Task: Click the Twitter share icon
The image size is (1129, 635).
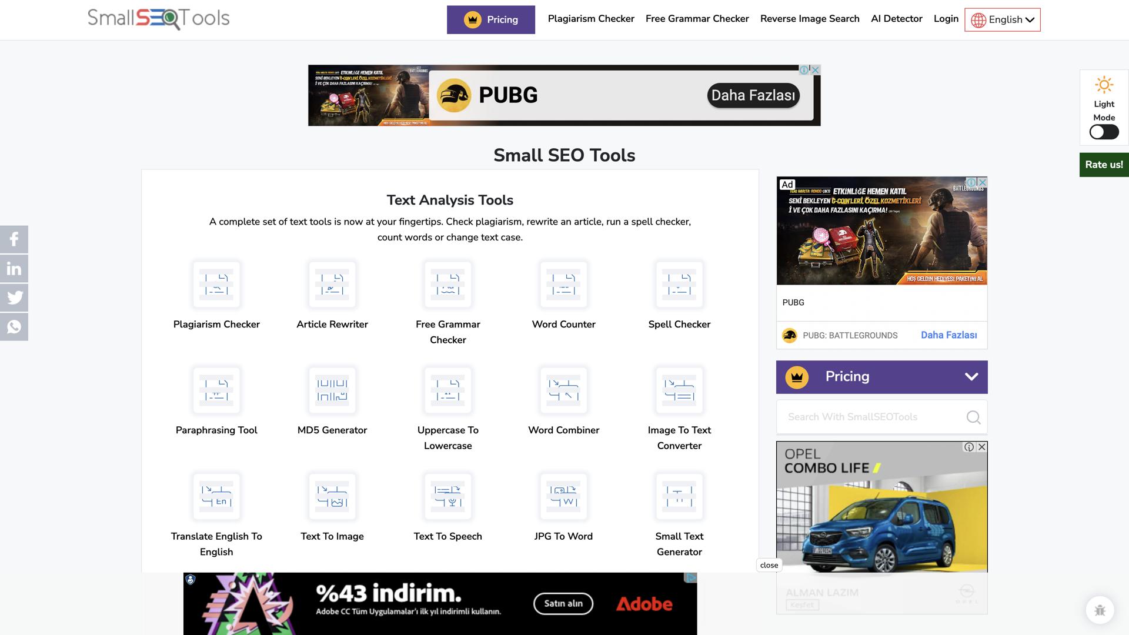Action: click(x=14, y=298)
